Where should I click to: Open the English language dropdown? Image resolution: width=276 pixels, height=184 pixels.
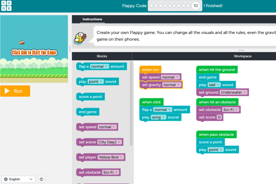pyautogui.click(x=19, y=179)
